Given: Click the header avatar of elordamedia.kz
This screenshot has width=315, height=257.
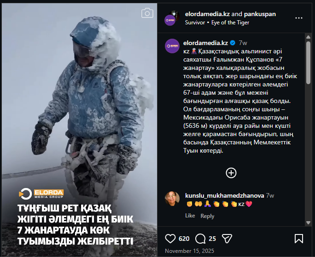Looking at the screenshot, I should [x=170, y=20].
